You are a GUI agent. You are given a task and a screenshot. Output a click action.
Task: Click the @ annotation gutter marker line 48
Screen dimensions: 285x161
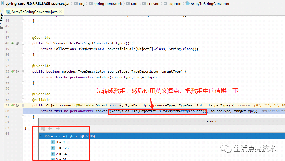point(17,43)
